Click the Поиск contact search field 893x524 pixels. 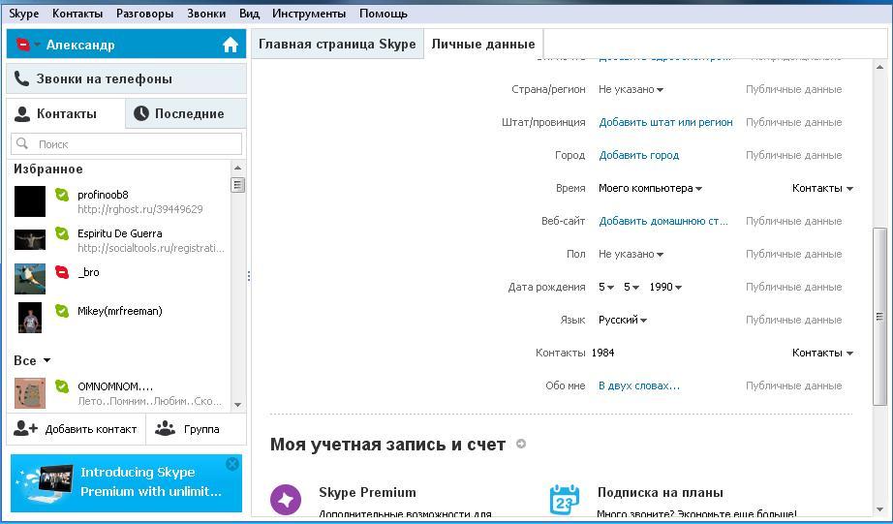127,144
